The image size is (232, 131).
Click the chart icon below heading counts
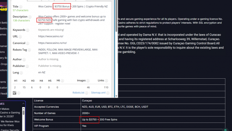coord(14,93)
